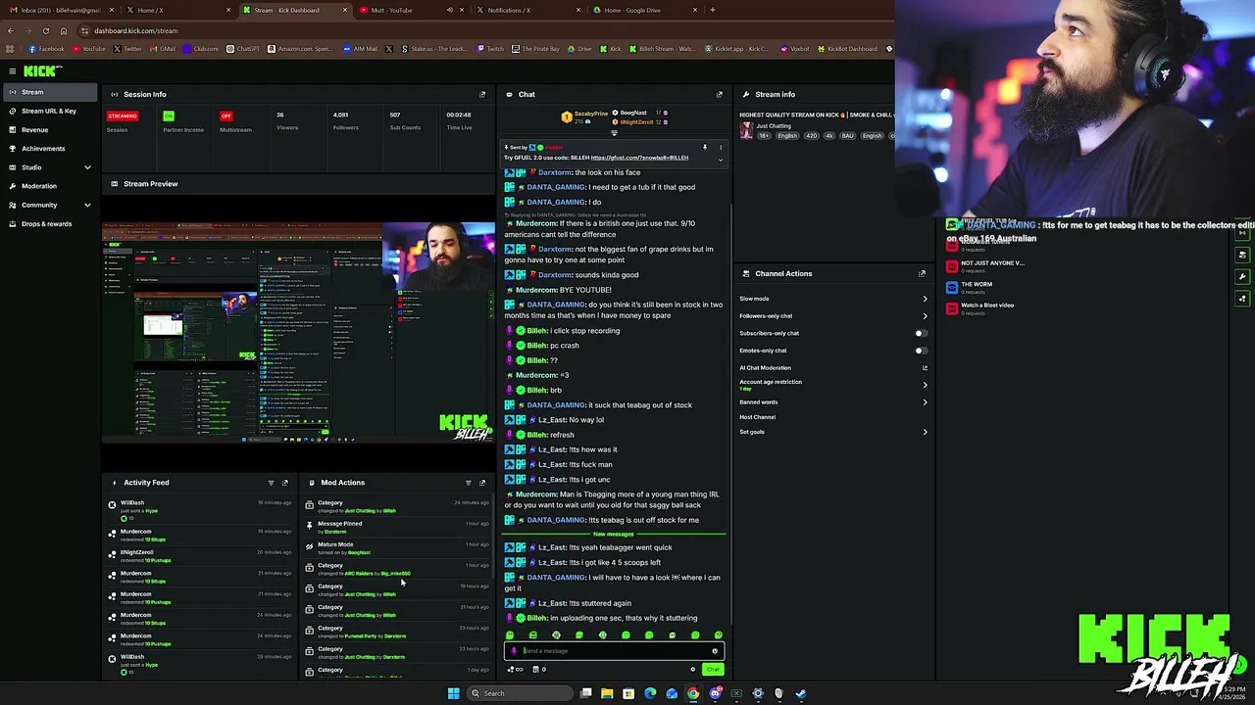Click the Kick logo

(42, 70)
